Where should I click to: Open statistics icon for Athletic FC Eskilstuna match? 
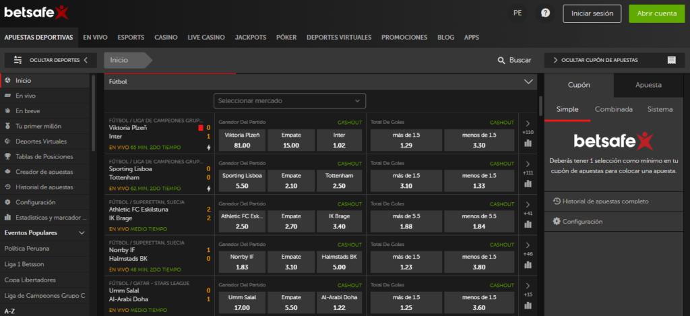[528, 224]
